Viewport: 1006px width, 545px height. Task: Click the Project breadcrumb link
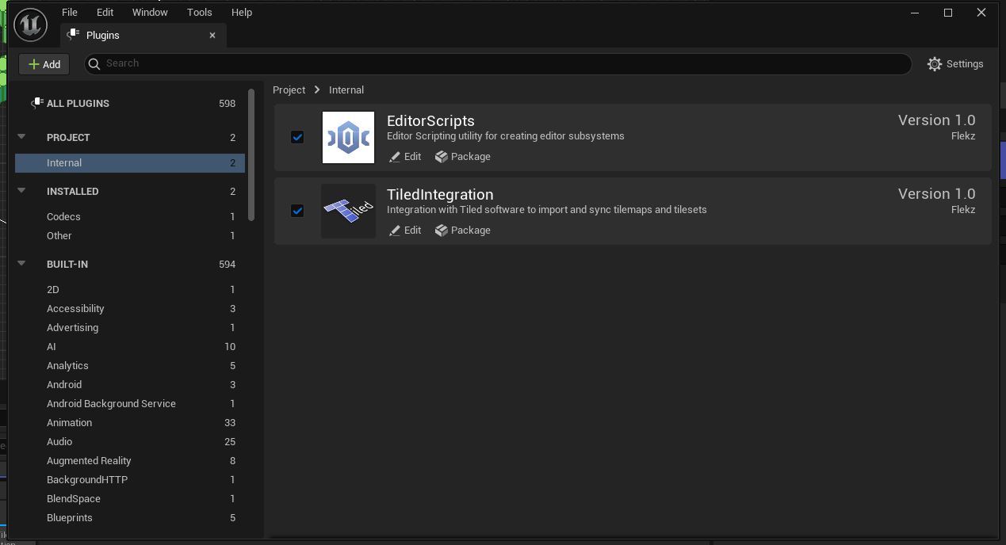click(289, 90)
